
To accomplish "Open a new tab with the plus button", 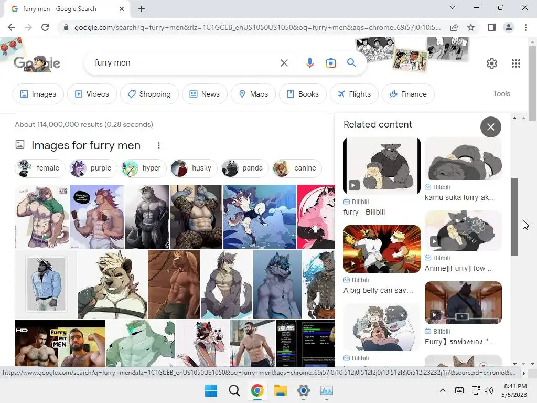I will (x=142, y=9).
